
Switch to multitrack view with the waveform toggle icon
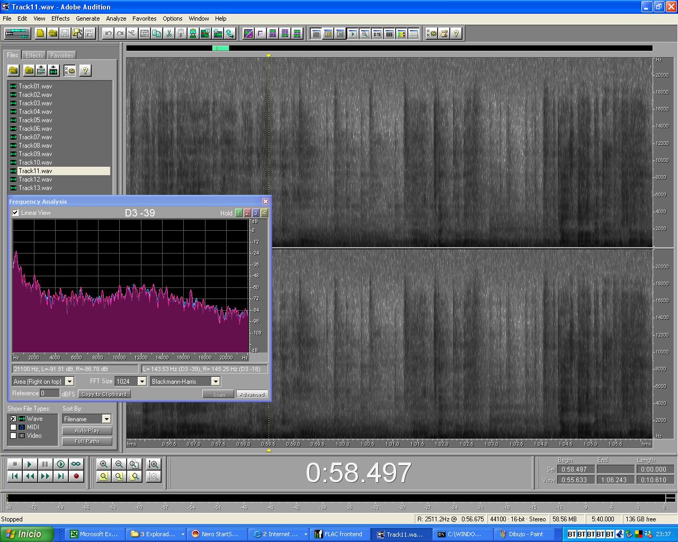(x=17, y=33)
